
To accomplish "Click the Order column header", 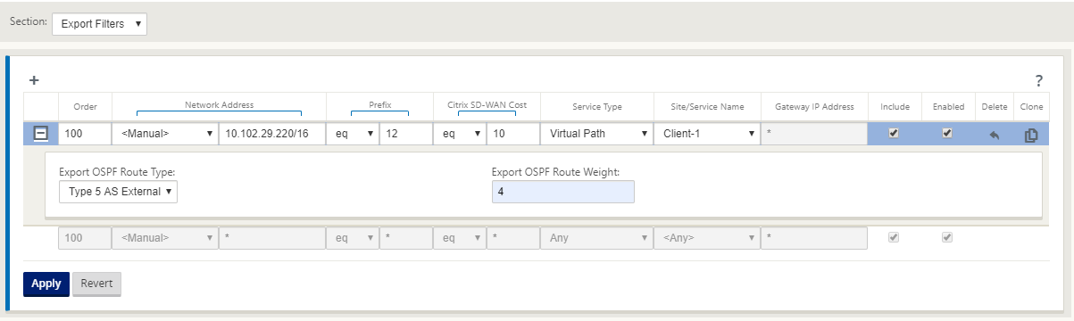I will pyautogui.click(x=85, y=107).
